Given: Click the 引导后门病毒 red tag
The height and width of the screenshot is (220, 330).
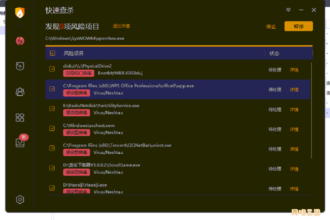Looking at the screenshot, I should [x=79, y=73].
